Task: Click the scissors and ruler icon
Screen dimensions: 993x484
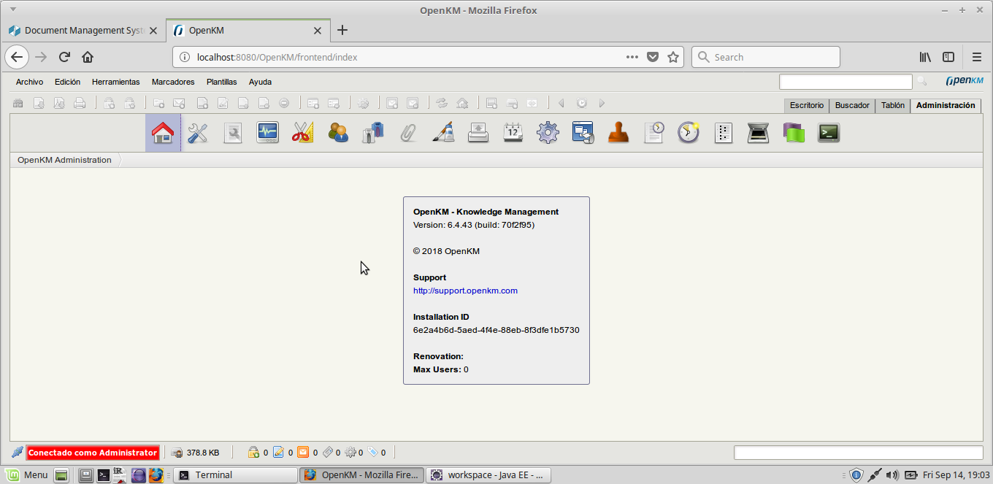Action: pos(303,132)
